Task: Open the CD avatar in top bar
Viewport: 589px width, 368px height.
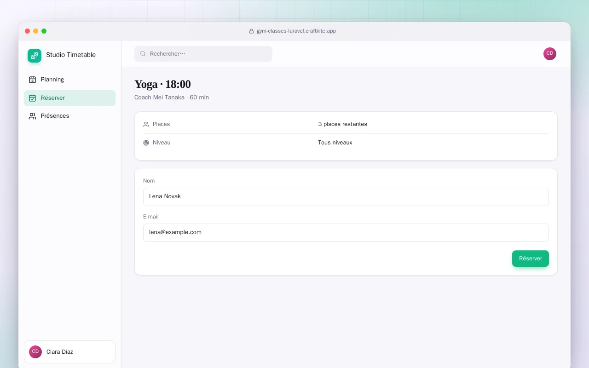Action: (x=550, y=54)
